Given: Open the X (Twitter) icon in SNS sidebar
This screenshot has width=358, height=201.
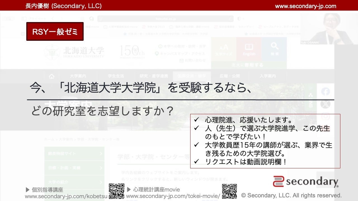Looking at the screenshot, I should 325,104.
